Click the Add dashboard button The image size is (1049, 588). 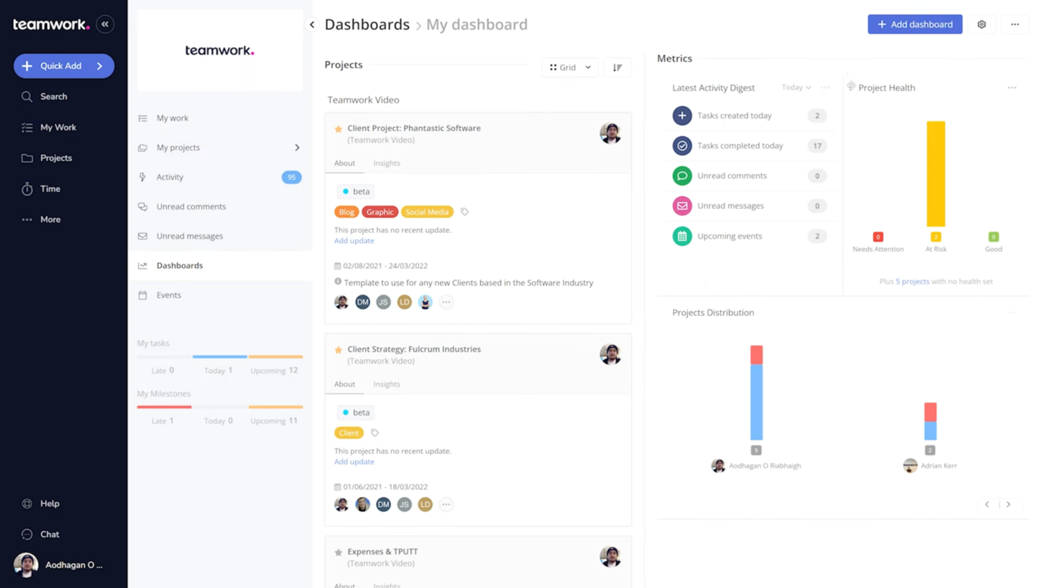click(915, 24)
